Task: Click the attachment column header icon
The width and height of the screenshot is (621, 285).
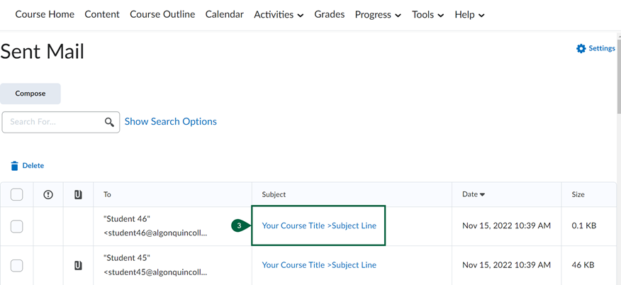Action: coord(78,194)
